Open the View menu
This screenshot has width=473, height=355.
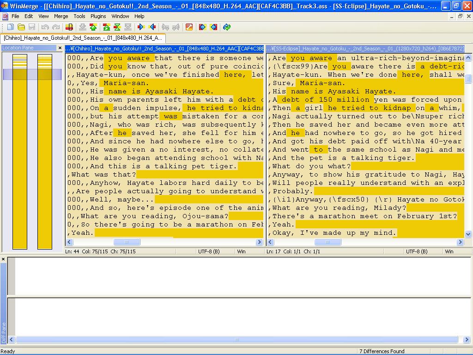(43, 16)
